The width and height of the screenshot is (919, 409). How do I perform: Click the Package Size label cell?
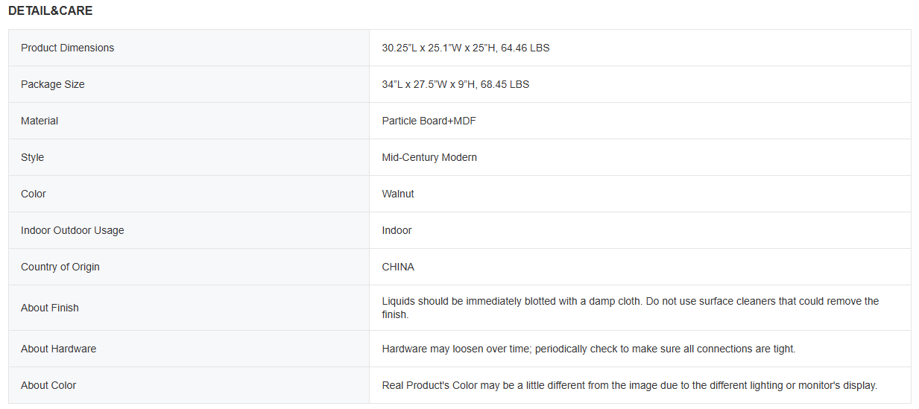click(x=53, y=84)
